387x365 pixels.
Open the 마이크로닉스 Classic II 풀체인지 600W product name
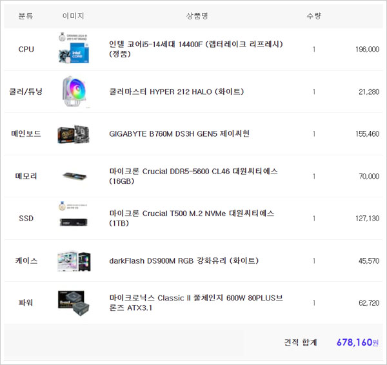(196, 302)
